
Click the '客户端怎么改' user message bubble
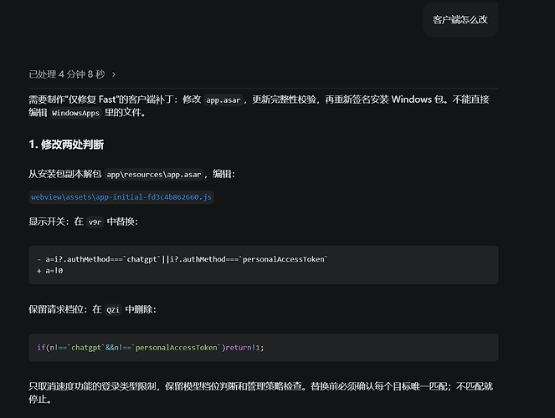click(x=460, y=20)
